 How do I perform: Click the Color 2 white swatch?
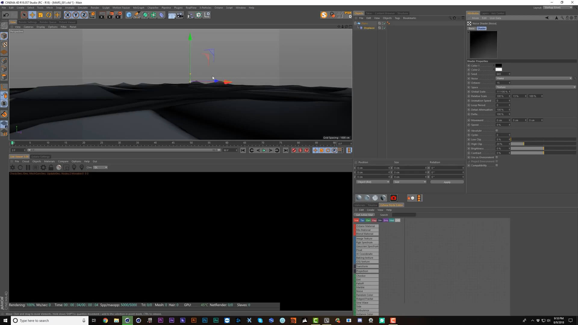point(499,70)
